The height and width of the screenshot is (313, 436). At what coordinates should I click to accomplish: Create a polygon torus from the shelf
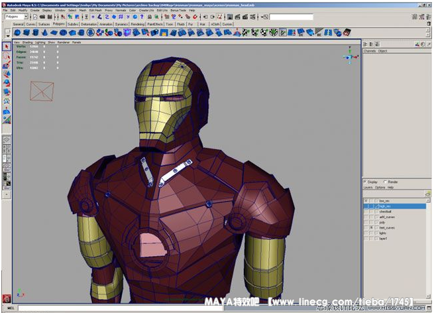click(x=63, y=33)
